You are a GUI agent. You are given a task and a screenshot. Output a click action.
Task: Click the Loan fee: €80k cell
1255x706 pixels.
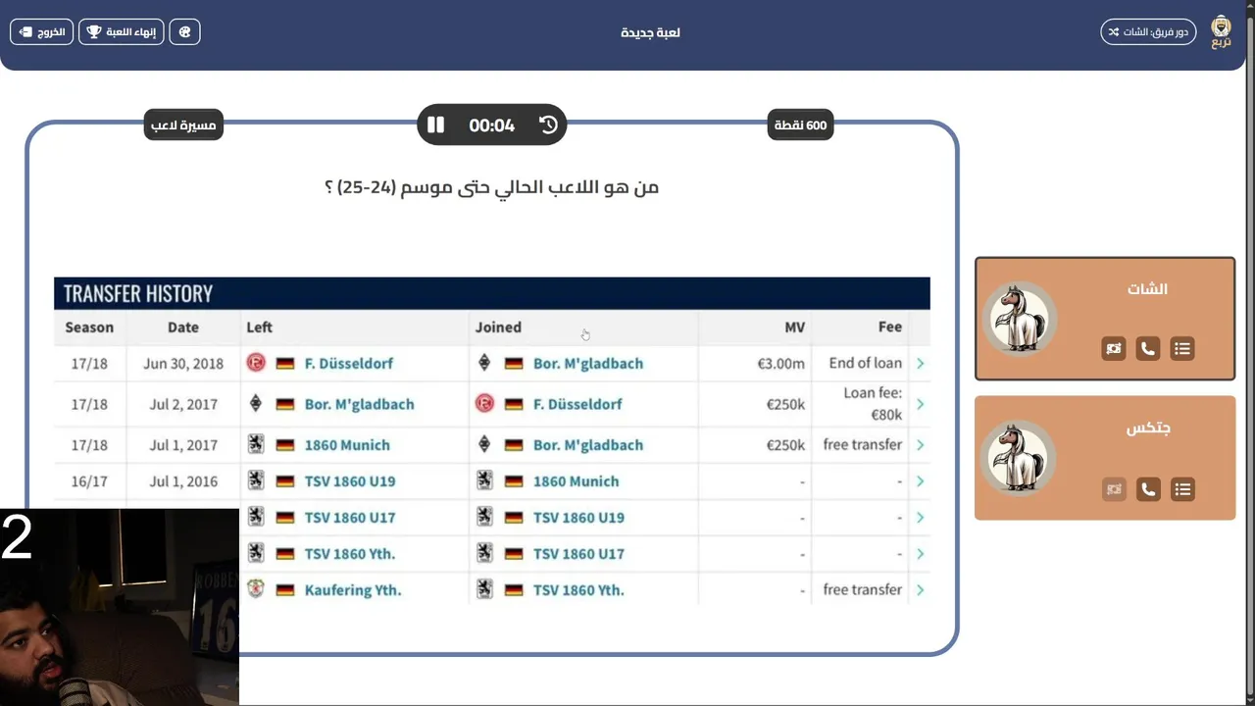pos(873,404)
